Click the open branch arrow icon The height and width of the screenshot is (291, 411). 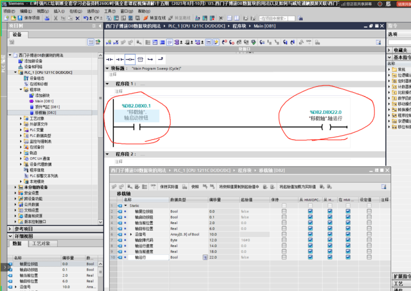tap(150, 59)
